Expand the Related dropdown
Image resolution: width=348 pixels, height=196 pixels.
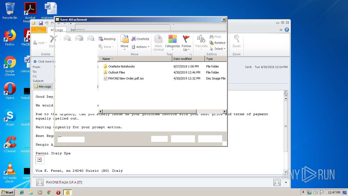tap(218, 43)
